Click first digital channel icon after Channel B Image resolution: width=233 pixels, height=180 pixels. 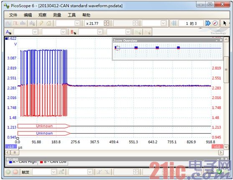coord(138,32)
